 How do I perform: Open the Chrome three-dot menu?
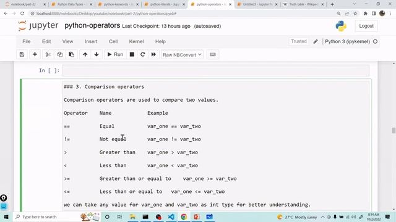point(390,14)
